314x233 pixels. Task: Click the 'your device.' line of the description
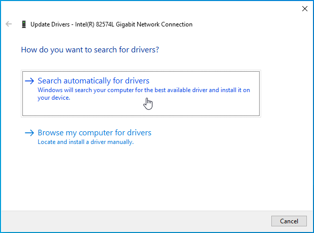[x=53, y=98]
